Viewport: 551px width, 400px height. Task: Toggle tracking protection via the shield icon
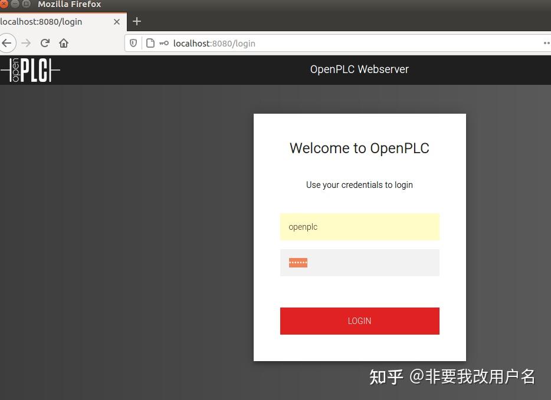[134, 43]
